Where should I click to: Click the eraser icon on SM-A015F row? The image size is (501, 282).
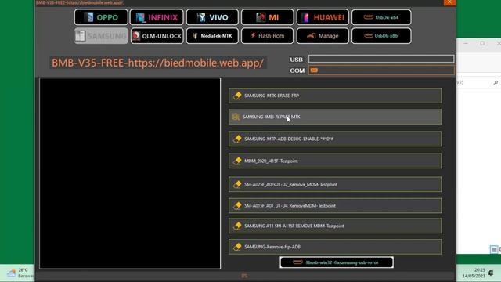click(237, 205)
